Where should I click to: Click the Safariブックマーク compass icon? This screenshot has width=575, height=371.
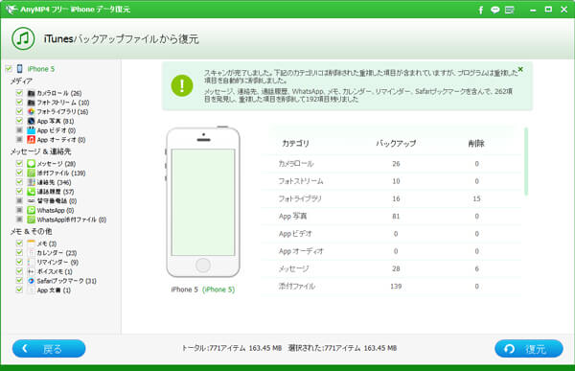click(x=32, y=281)
